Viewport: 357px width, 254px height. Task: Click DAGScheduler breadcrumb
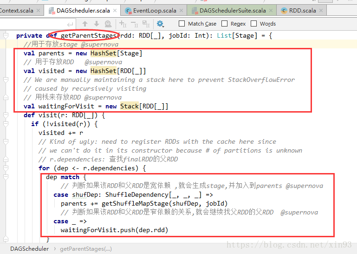pos(29,249)
